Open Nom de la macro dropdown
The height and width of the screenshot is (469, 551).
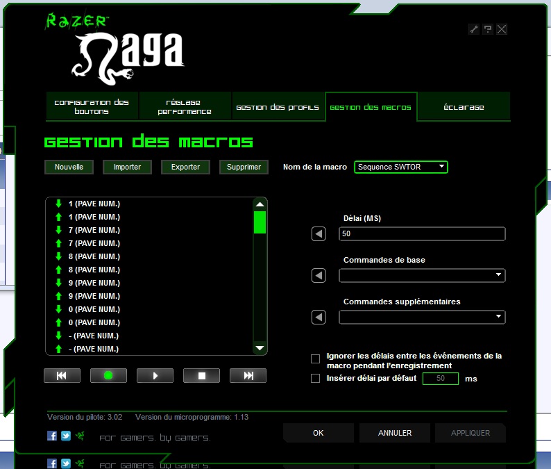click(x=401, y=167)
